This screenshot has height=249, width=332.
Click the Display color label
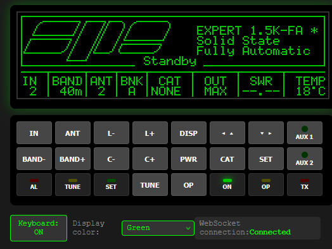[x=89, y=228]
